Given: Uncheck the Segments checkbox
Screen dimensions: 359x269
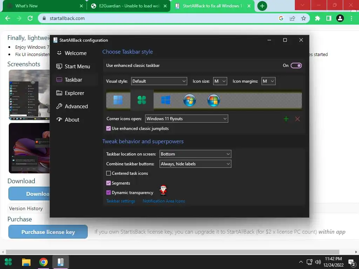Looking at the screenshot, I should point(109,183).
